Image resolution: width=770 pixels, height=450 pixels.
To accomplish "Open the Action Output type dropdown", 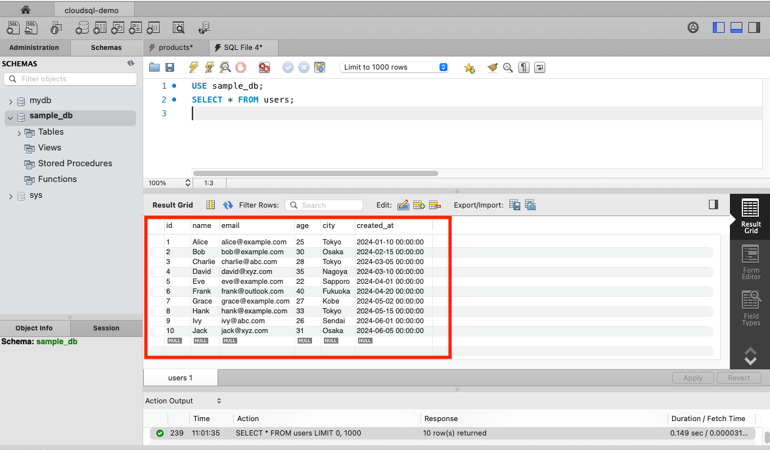I will 219,401.
